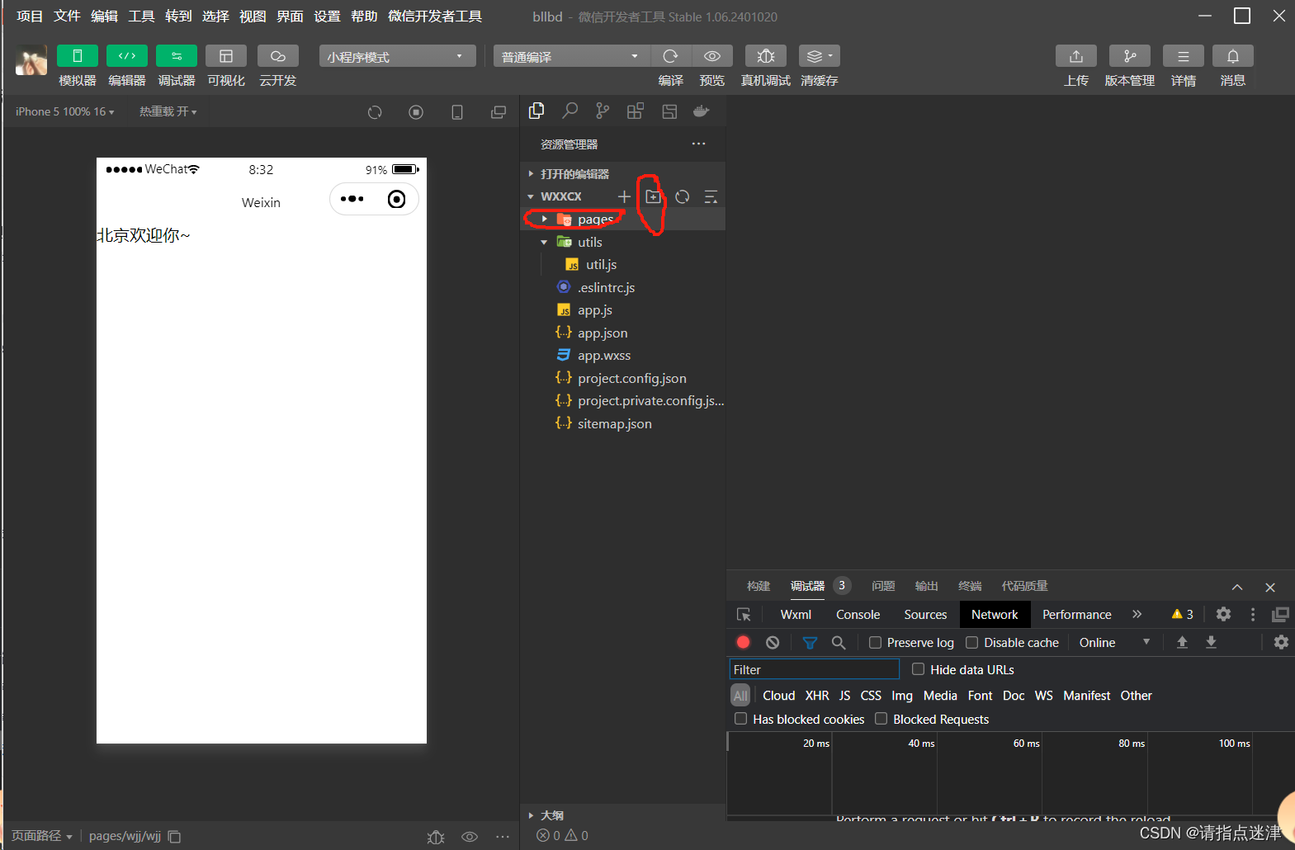Click the Docker whale sidebar icon
Screen dimensions: 1295x850
(x=702, y=111)
